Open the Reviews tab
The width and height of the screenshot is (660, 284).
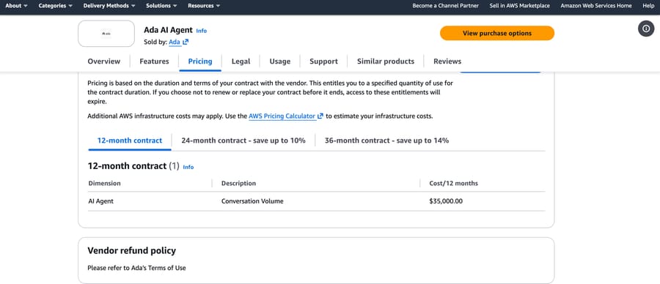tap(447, 61)
